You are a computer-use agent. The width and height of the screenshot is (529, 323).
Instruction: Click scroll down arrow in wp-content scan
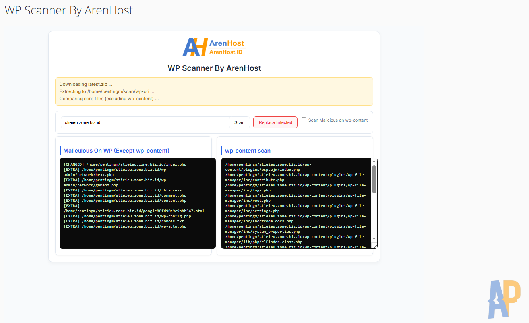coord(374,238)
